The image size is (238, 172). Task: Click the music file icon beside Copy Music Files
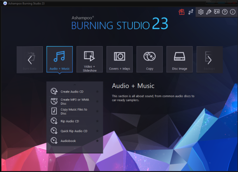pos(54,111)
